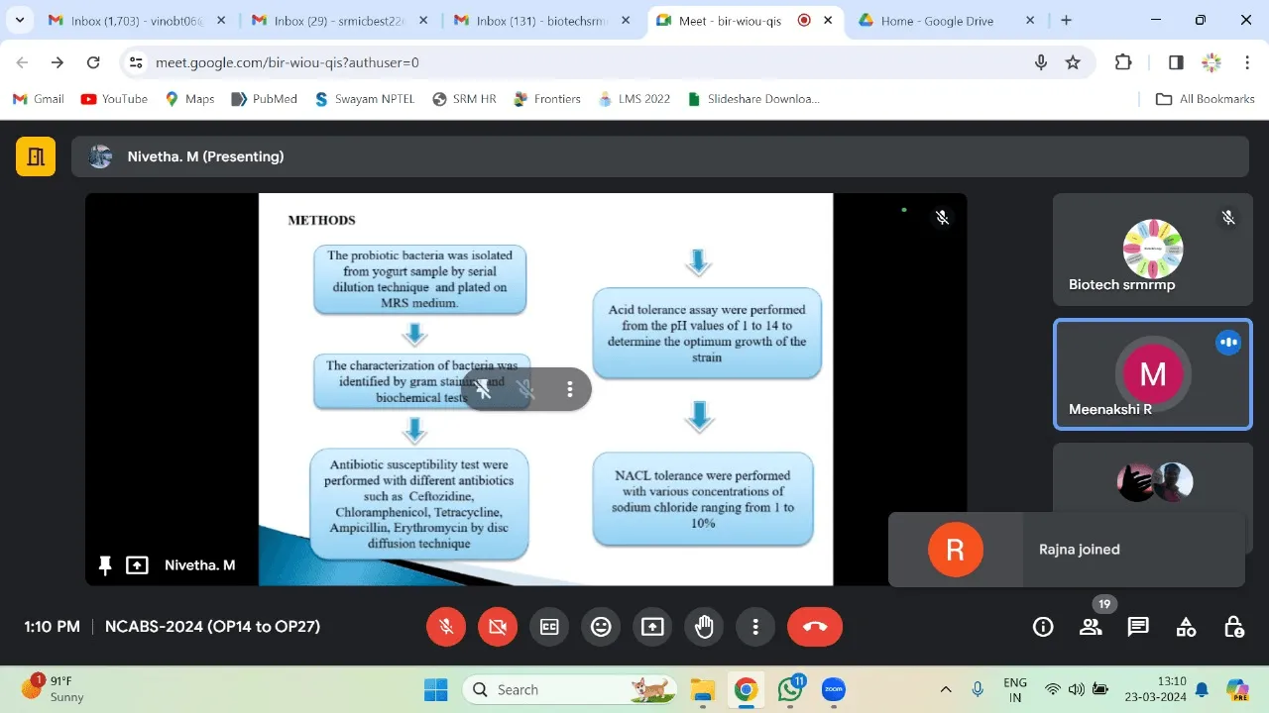Toggle the browser side panel

coord(1176,62)
